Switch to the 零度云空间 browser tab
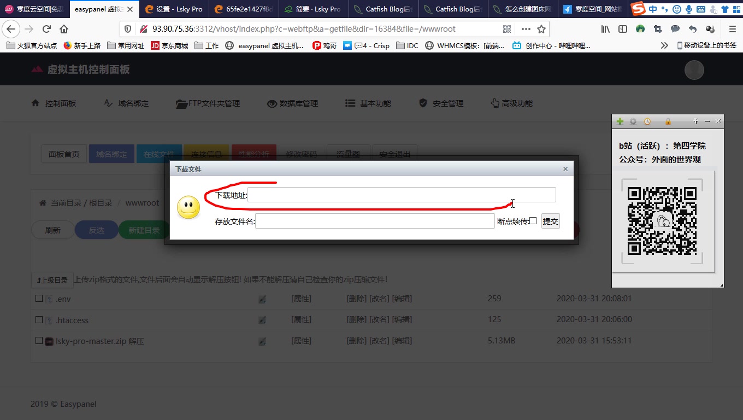Viewport: 743px width, 420px height. [x=35, y=9]
